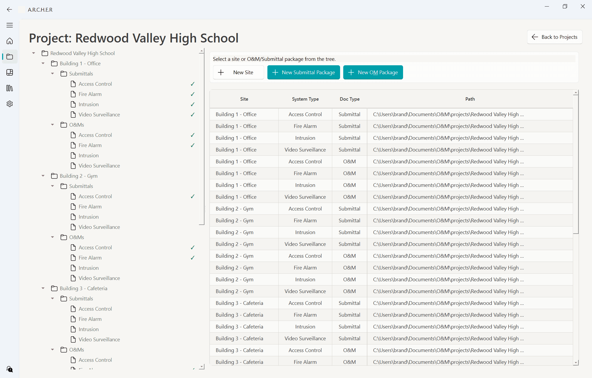The height and width of the screenshot is (378, 592).
Task: Collapse Submittals under Building 2 - Gym
Action: [52, 186]
